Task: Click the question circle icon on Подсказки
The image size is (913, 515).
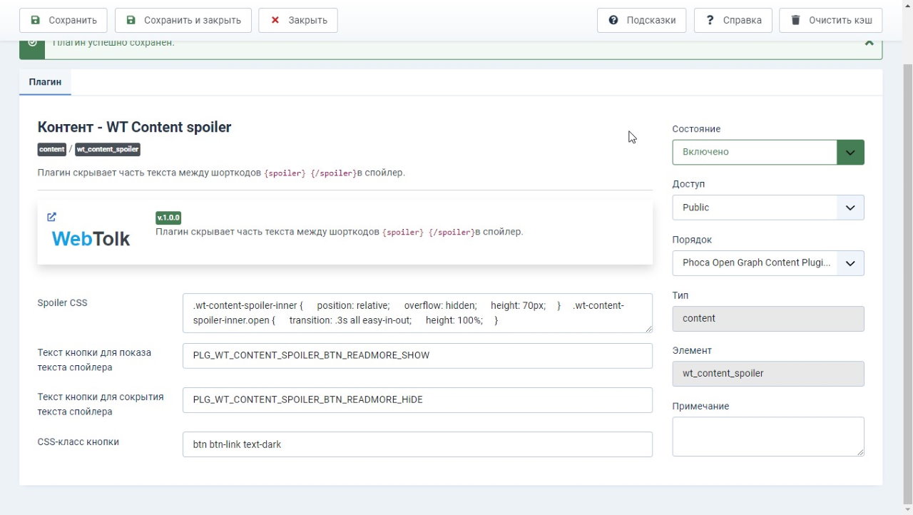Action: [613, 21]
